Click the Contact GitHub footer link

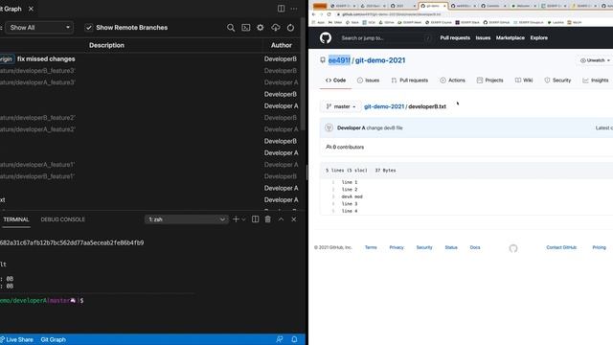coord(561,247)
